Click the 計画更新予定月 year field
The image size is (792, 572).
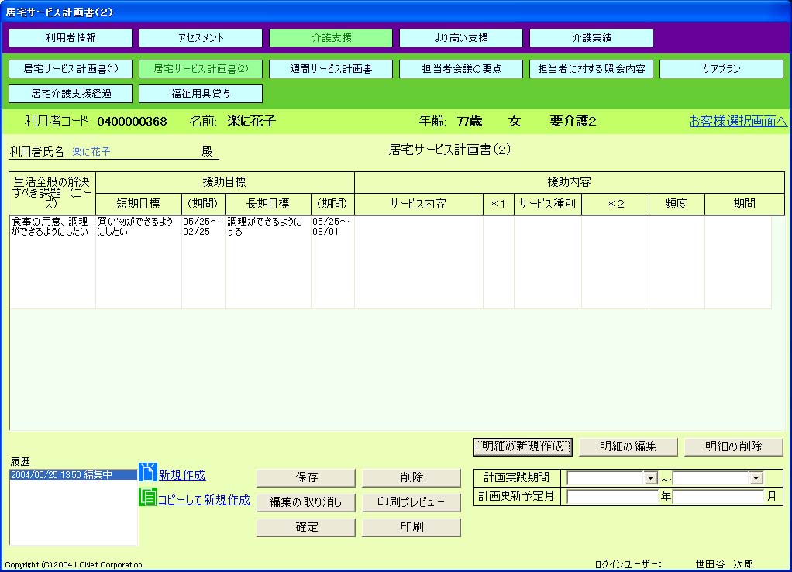pyautogui.click(x=613, y=497)
